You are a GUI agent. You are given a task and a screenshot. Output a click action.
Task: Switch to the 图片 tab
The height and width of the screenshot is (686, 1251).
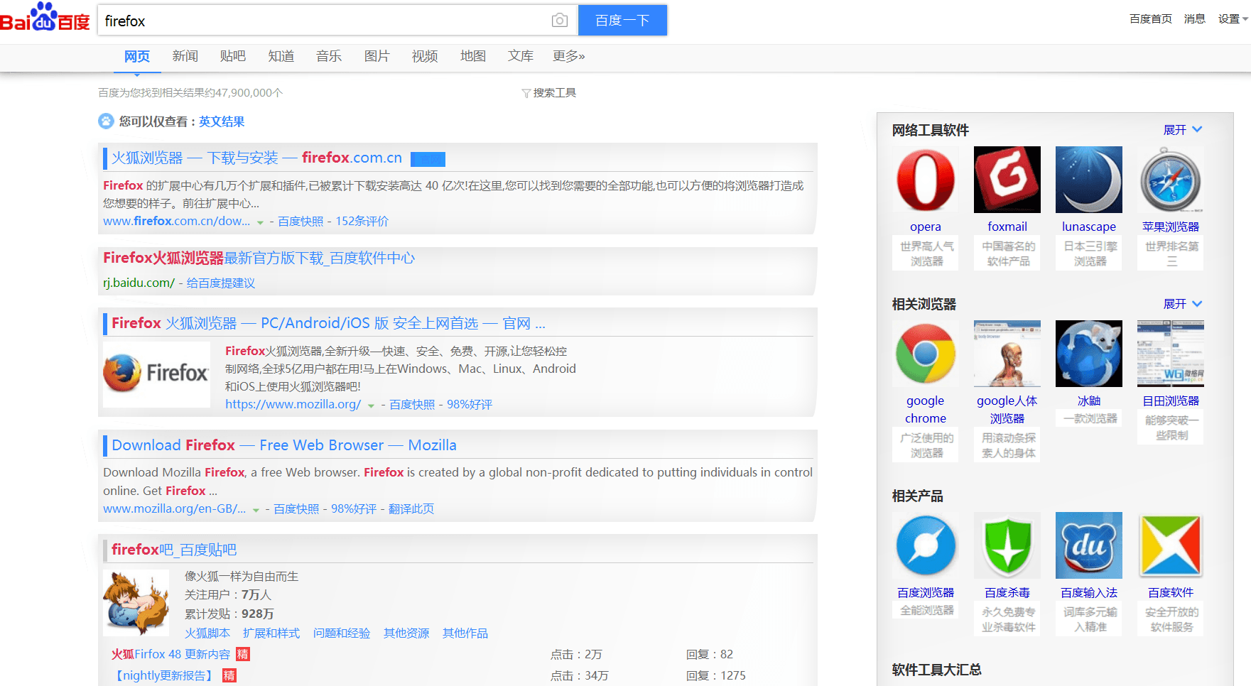377,56
